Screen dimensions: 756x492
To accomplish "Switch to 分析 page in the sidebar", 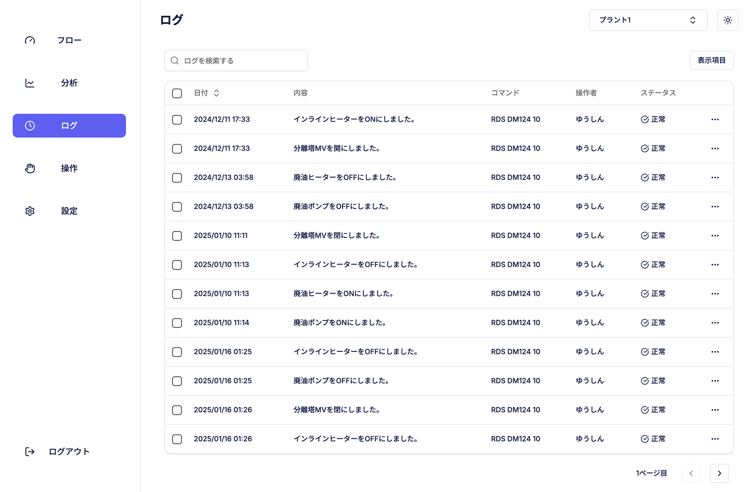I will 69,83.
